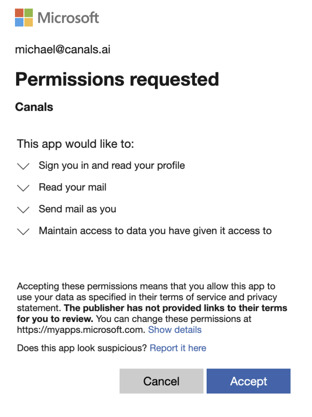
Task: Open the 'Report it here' link
Action: [x=178, y=348]
